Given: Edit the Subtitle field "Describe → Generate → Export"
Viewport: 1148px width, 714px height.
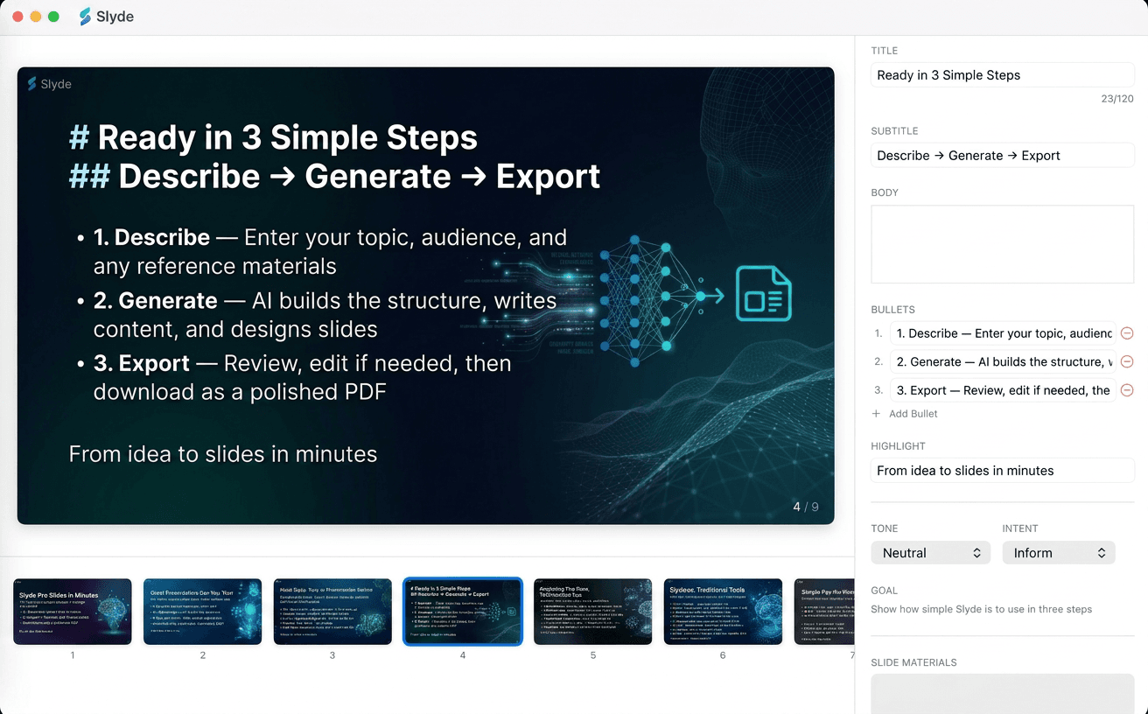Looking at the screenshot, I should [x=1002, y=155].
